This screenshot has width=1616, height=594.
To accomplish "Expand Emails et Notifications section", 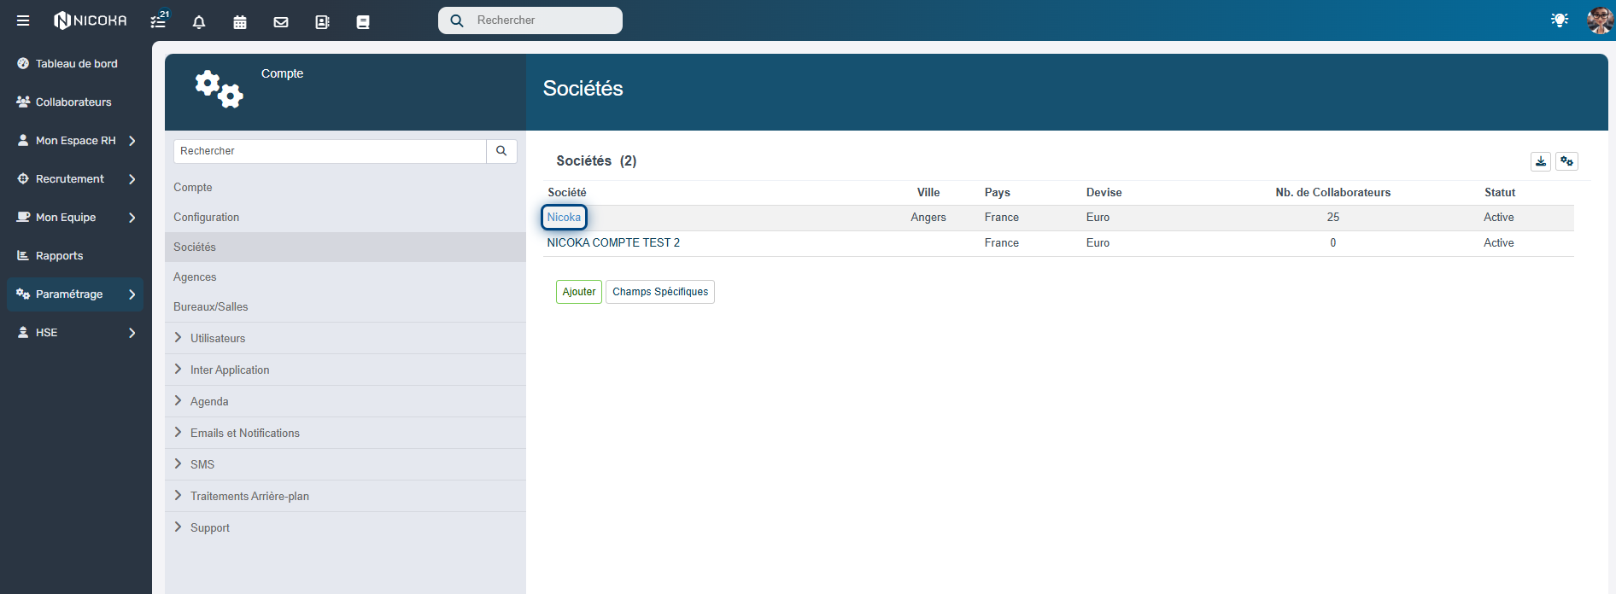I will coord(345,433).
